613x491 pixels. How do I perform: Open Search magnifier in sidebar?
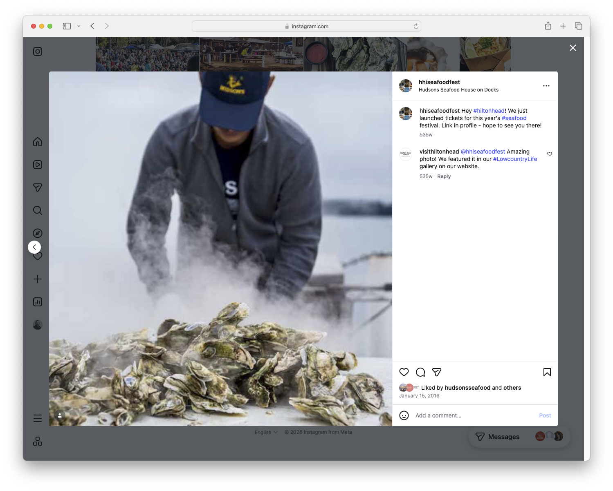(x=38, y=210)
